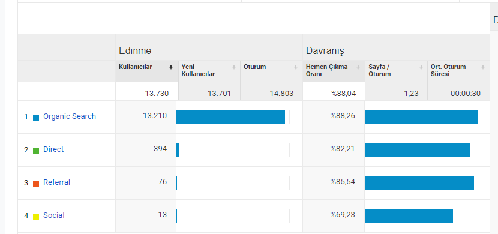Click total bounce rate %88,04
The width and height of the screenshot is (498, 234).
tap(343, 94)
